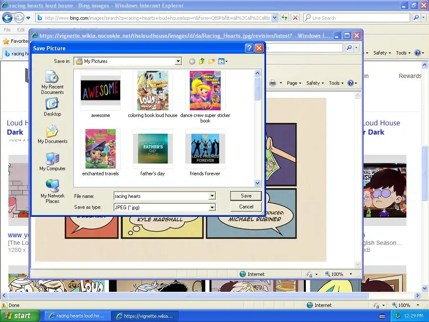This screenshot has height=322, width=429.
Task: Click the Back arrow in main IE window
Action: (x=7, y=18)
